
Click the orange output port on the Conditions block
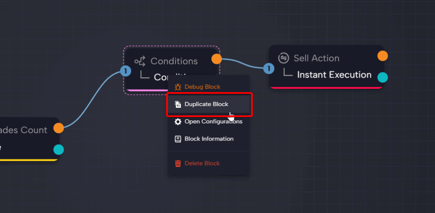point(217,59)
